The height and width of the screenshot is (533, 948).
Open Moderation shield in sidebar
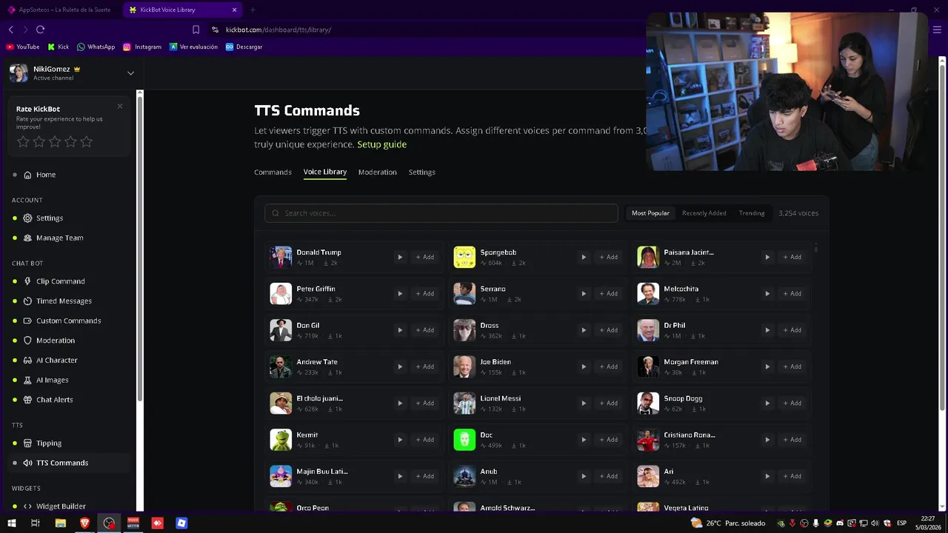[x=49, y=341]
